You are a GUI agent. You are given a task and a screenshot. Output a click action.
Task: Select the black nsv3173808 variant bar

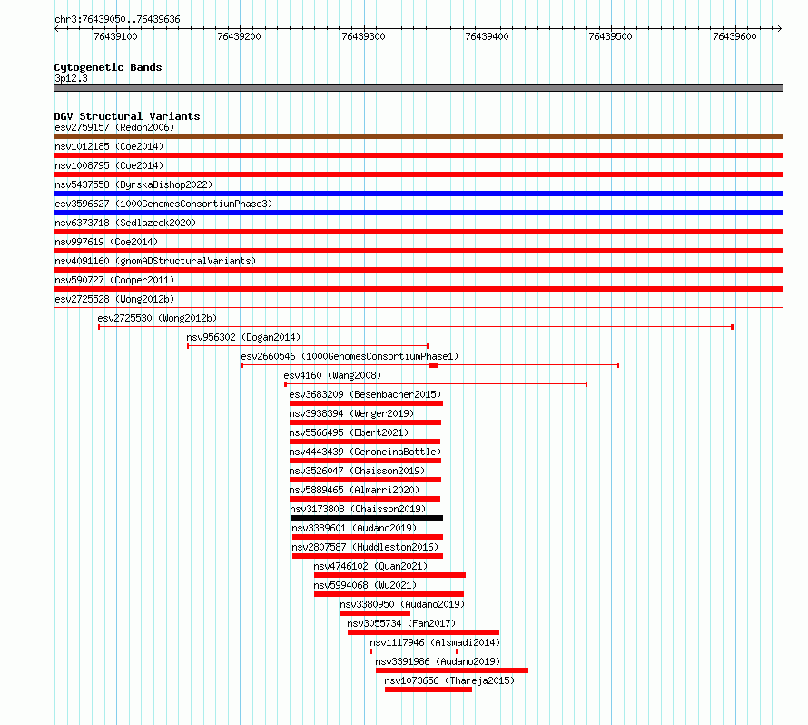coord(367,518)
